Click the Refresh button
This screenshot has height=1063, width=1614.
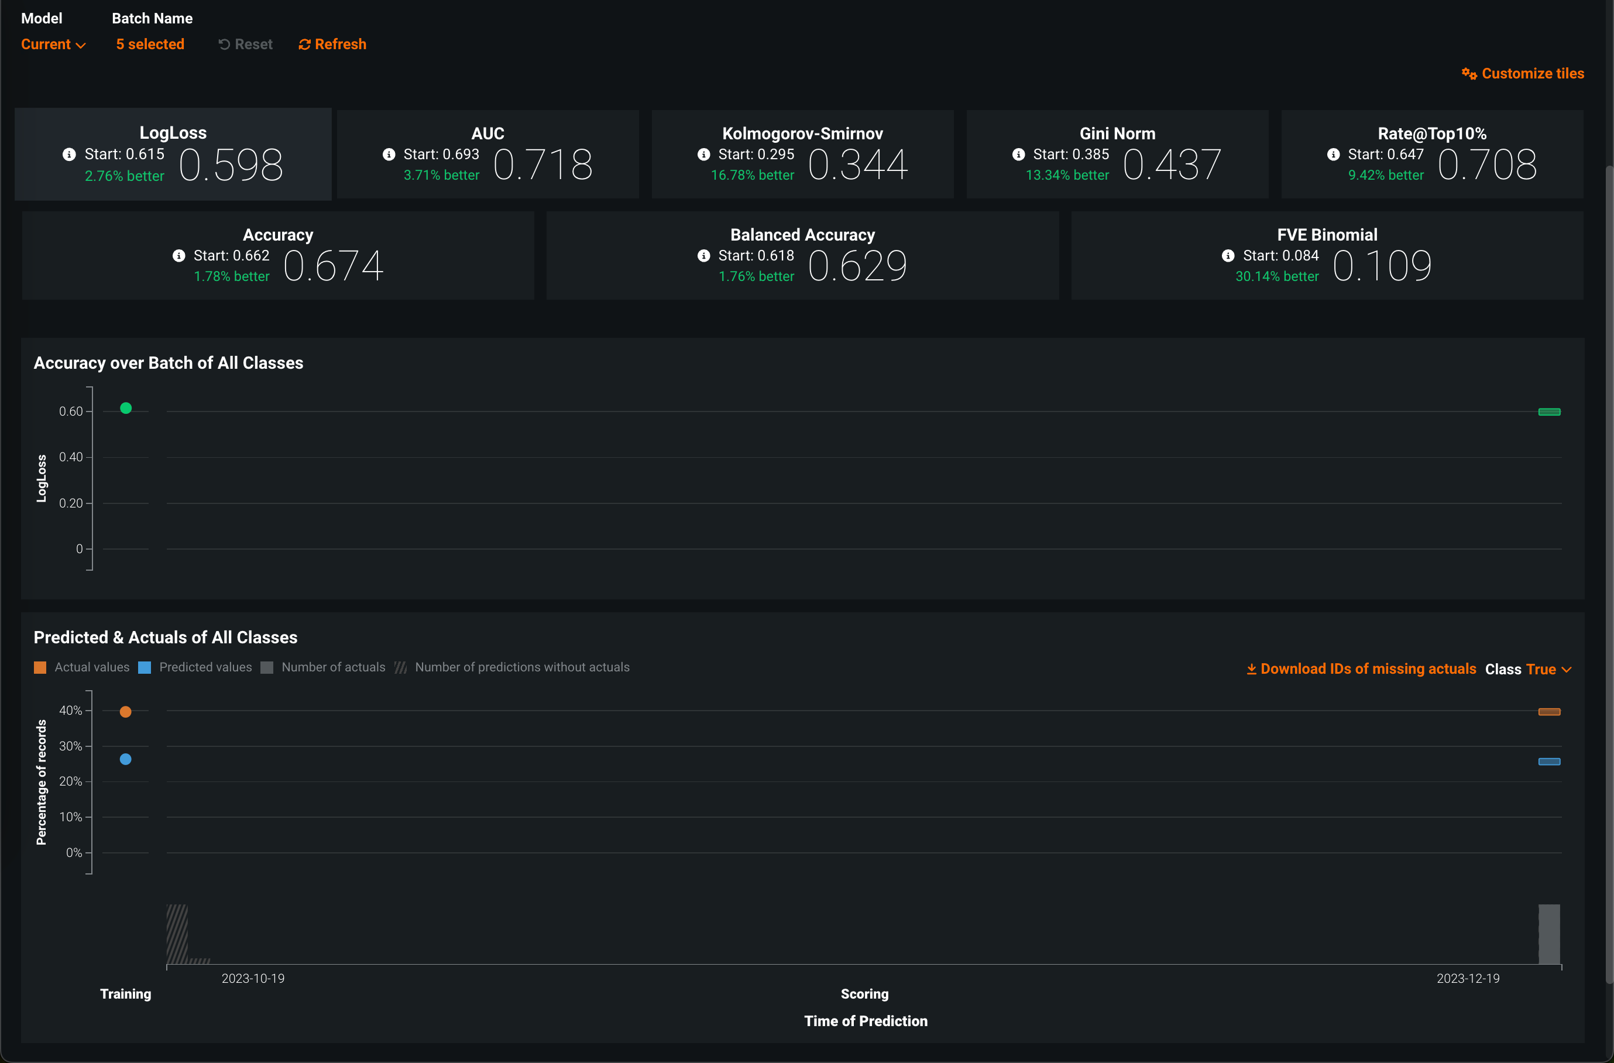(x=332, y=44)
